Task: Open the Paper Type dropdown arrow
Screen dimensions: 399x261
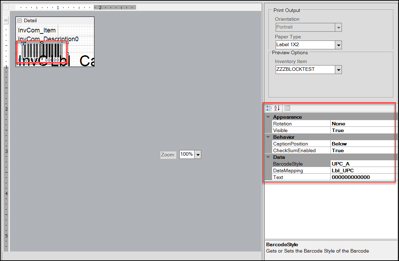Action: click(338, 45)
